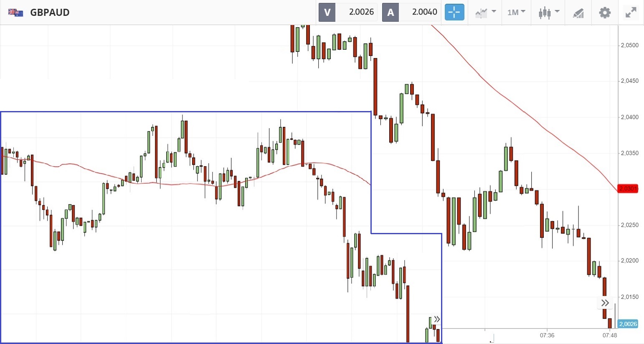Open the compare instruments chart dropdown

[485, 13]
